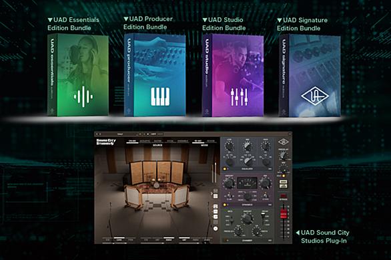
Task: Flip the right three-way switch in Chamber section
Action: click(263, 218)
